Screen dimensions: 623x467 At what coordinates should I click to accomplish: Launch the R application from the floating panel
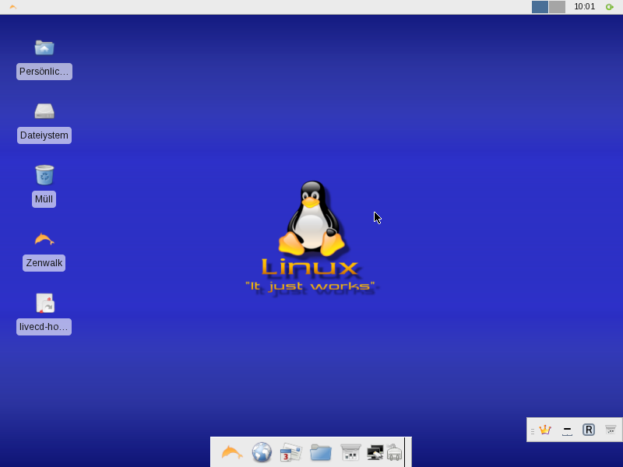[589, 429]
